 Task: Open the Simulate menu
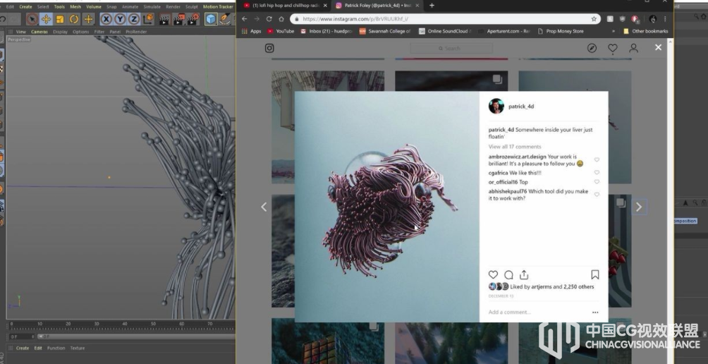tap(152, 7)
